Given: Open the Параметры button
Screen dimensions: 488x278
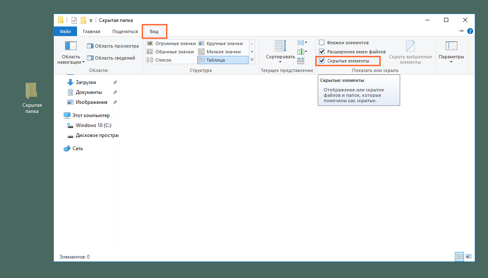Looking at the screenshot, I should (451, 52).
